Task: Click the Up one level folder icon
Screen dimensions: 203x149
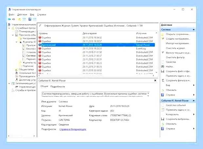Action: coord(19,19)
